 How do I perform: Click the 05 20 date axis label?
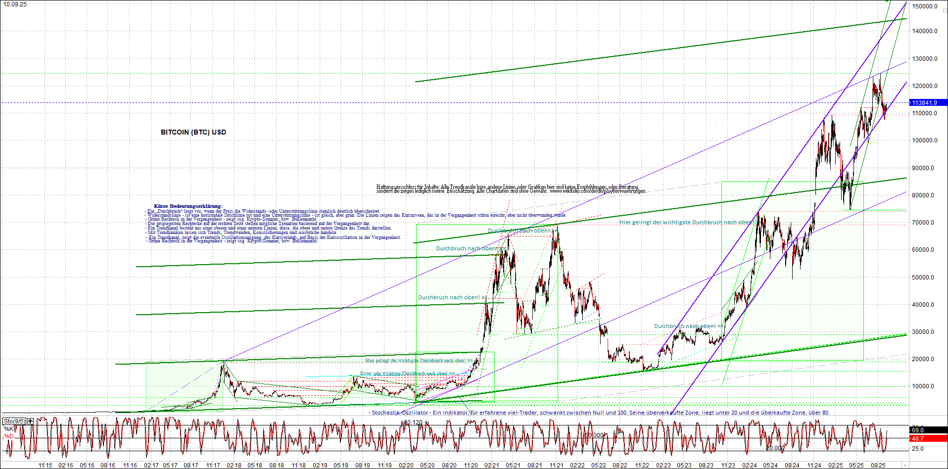pos(427,466)
